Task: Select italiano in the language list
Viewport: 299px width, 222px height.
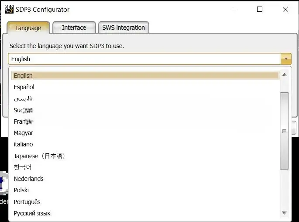Action: (145, 144)
